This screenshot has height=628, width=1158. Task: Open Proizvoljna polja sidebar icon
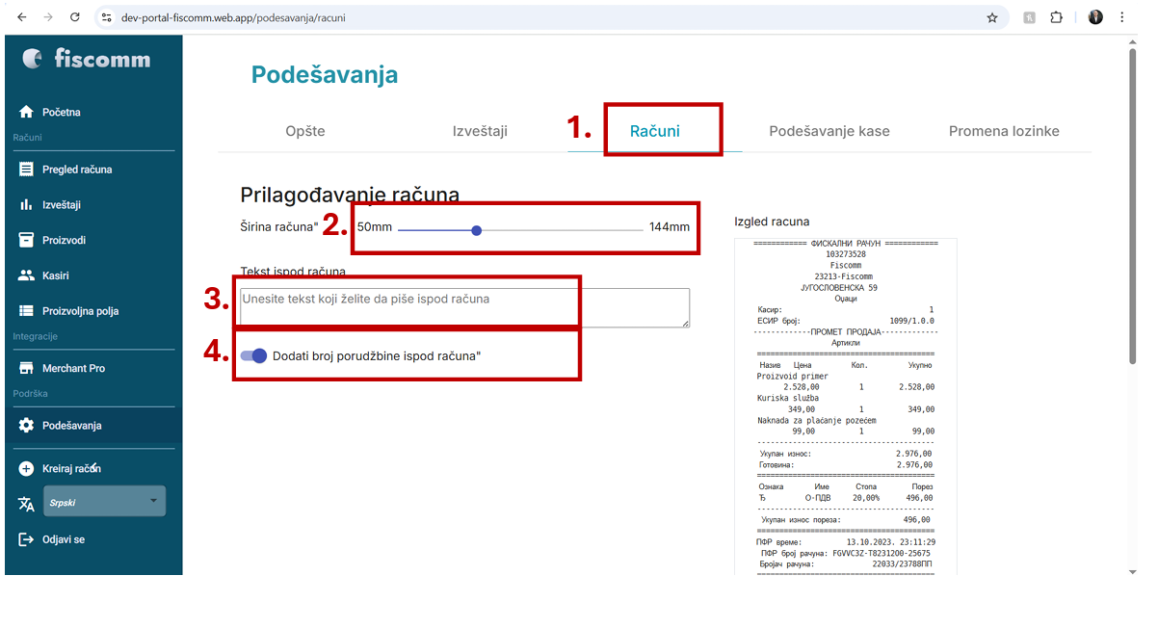26,311
